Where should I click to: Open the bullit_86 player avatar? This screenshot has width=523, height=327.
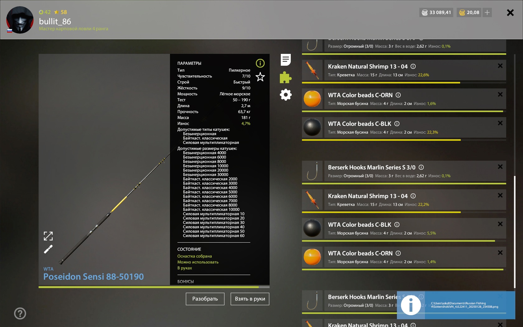tap(20, 20)
